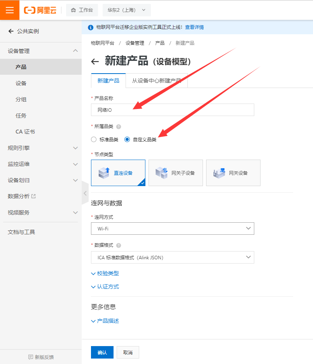Screen dimensions: 313x364
Task: Select the 标准品类 radio button
Action: 93,139
